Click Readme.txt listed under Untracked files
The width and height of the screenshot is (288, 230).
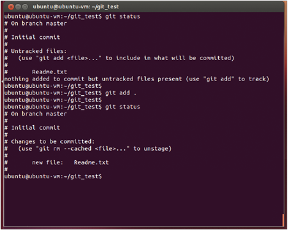click(x=49, y=72)
